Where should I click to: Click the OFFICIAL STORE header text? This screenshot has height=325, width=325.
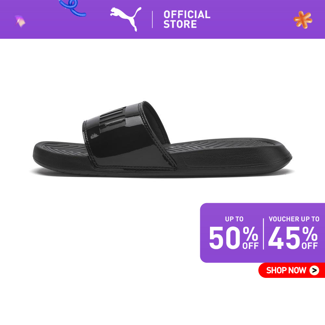point(187,19)
